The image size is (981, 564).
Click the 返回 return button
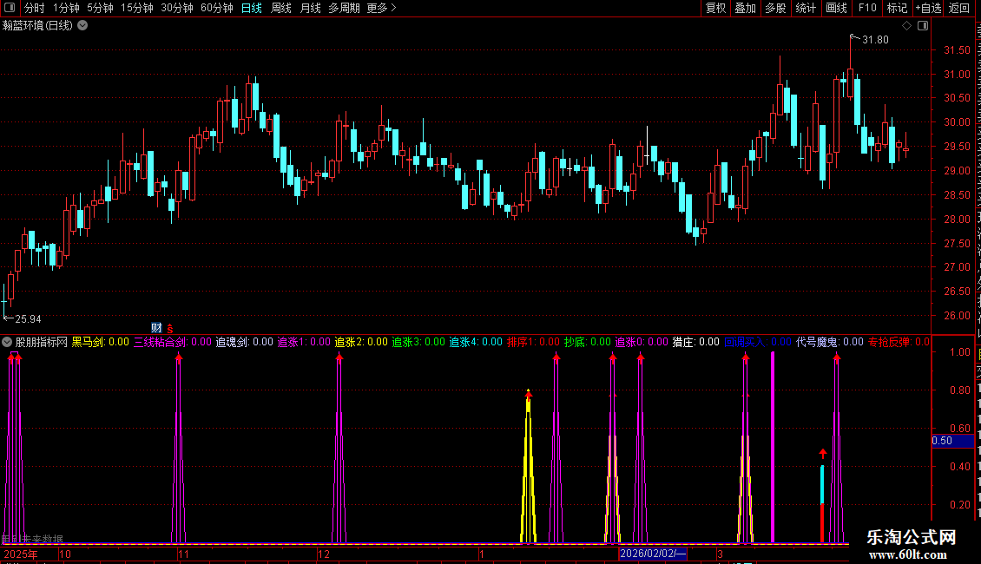[958, 8]
